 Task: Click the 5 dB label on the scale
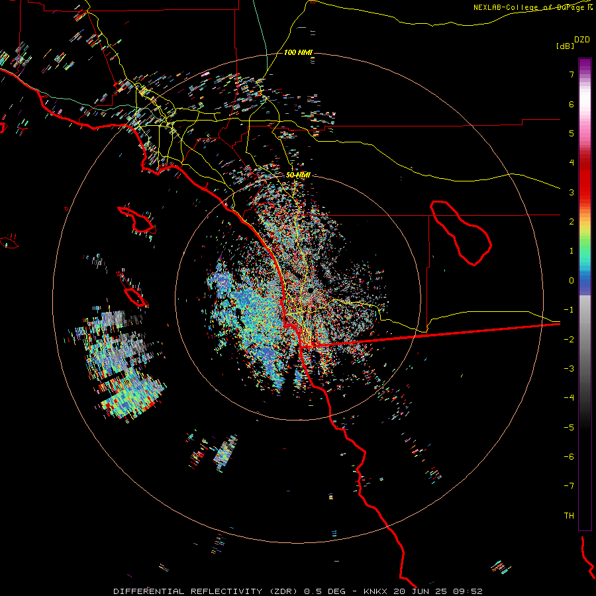tap(571, 133)
